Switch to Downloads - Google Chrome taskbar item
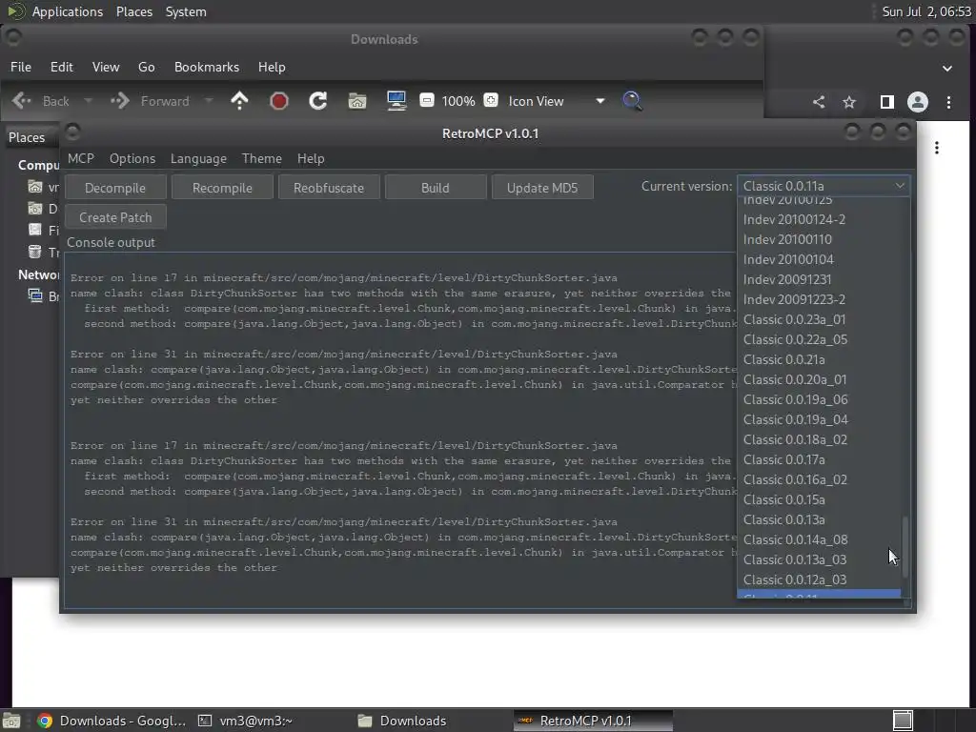The height and width of the screenshot is (732, 976). click(x=111, y=721)
